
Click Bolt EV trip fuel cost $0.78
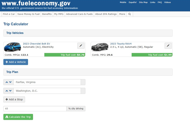coord(65,55)
